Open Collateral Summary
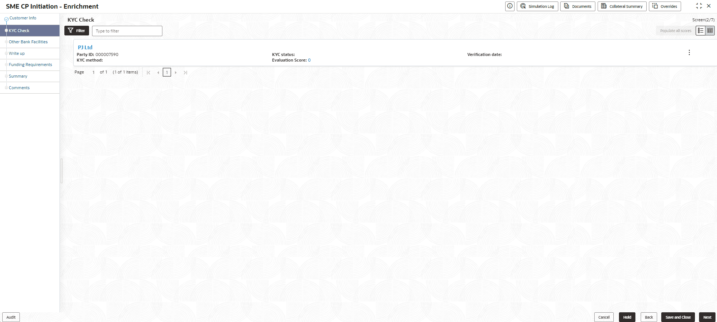 (622, 6)
